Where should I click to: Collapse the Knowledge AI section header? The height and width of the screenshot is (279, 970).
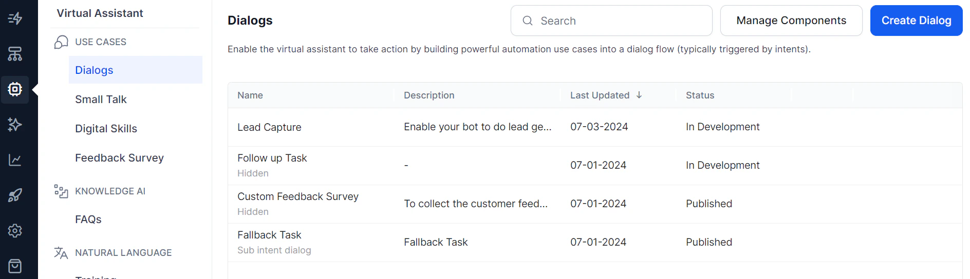(110, 191)
